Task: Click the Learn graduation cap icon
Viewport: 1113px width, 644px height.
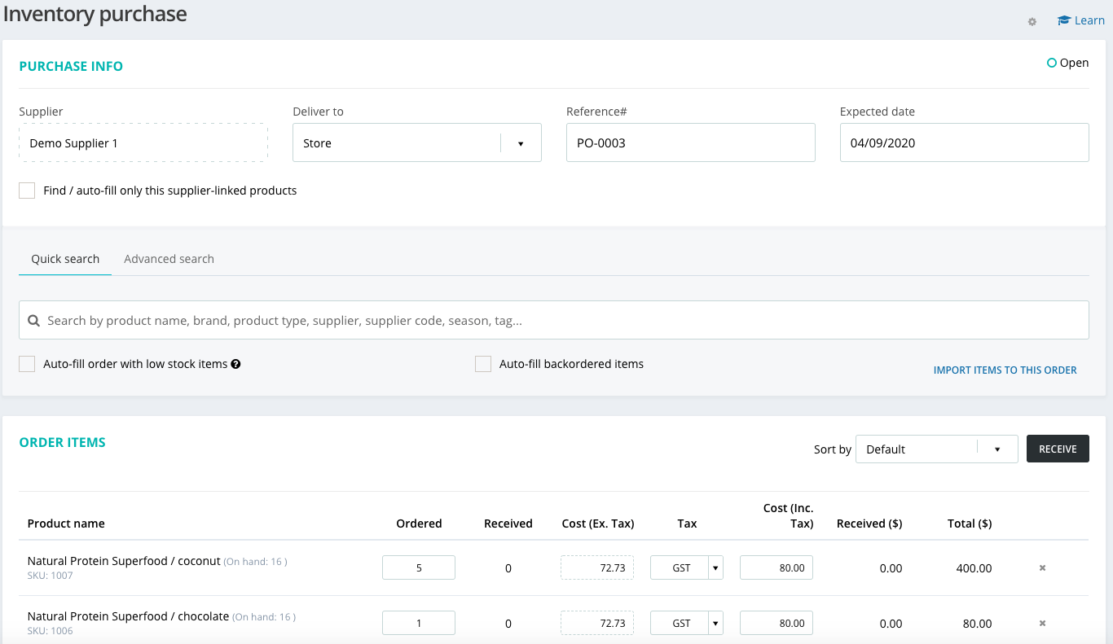Action: pyautogui.click(x=1064, y=20)
